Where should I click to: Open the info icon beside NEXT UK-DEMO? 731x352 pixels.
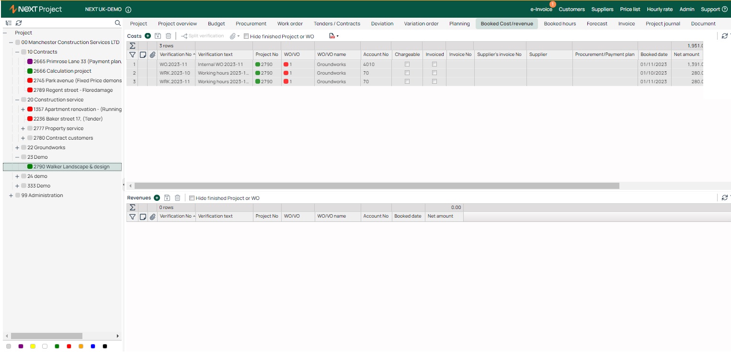128,10
